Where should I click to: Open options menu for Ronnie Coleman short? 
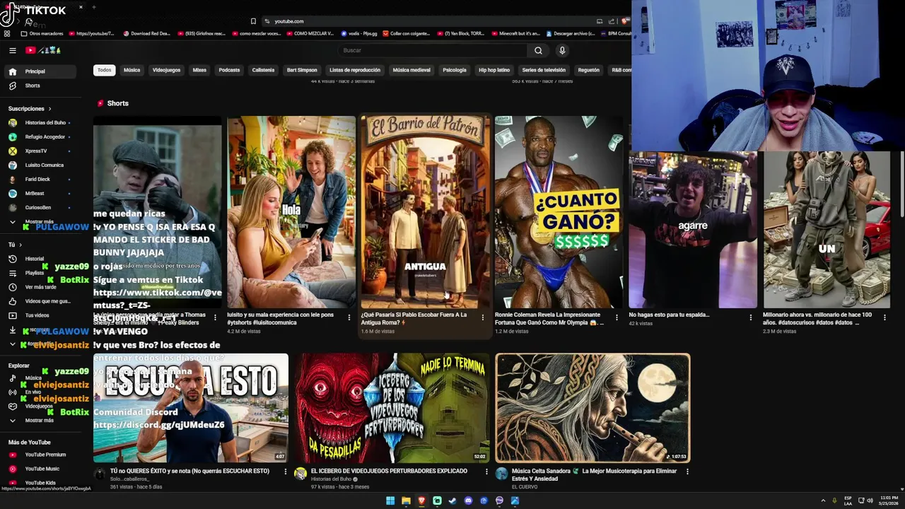coord(617,318)
